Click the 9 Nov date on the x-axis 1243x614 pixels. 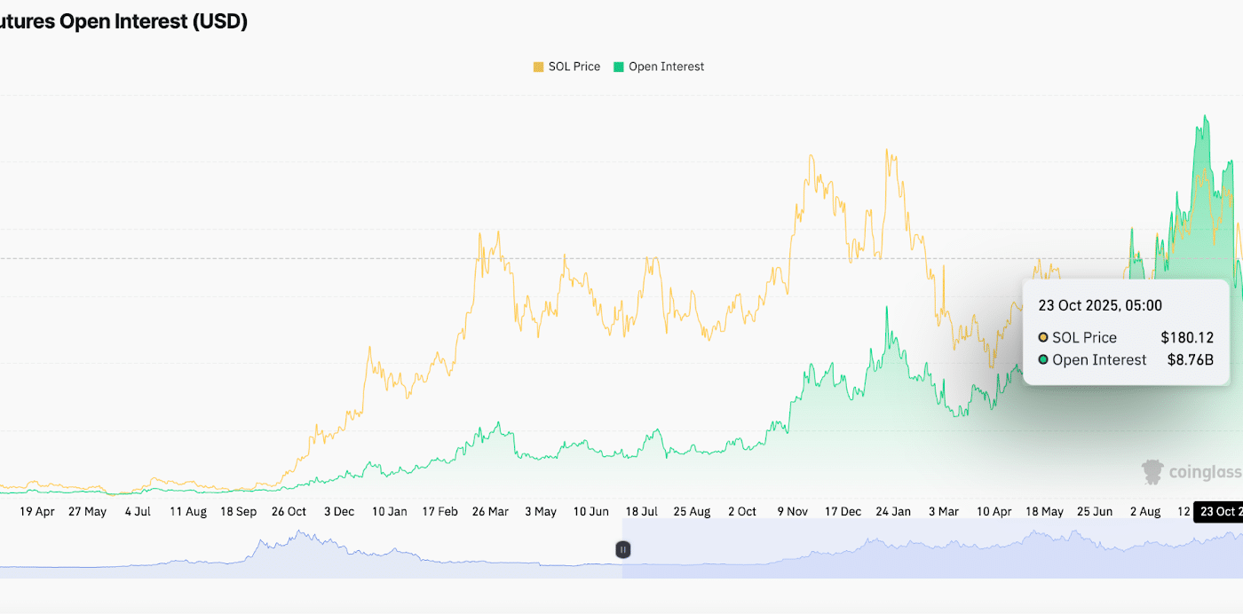tap(792, 512)
